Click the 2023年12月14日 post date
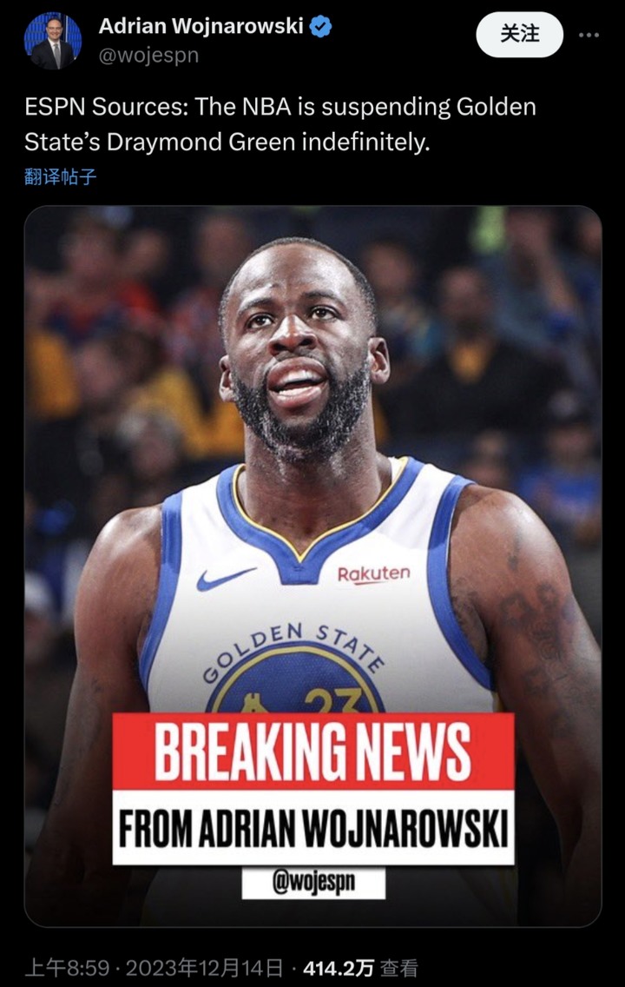Image resolution: width=625 pixels, height=987 pixels. point(204,968)
